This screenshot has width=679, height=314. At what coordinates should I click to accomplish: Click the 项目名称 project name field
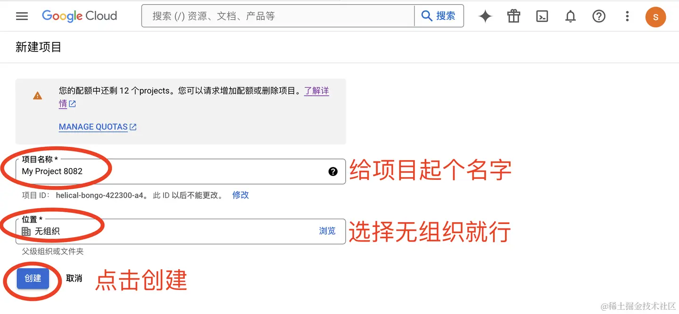click(181, 171)
